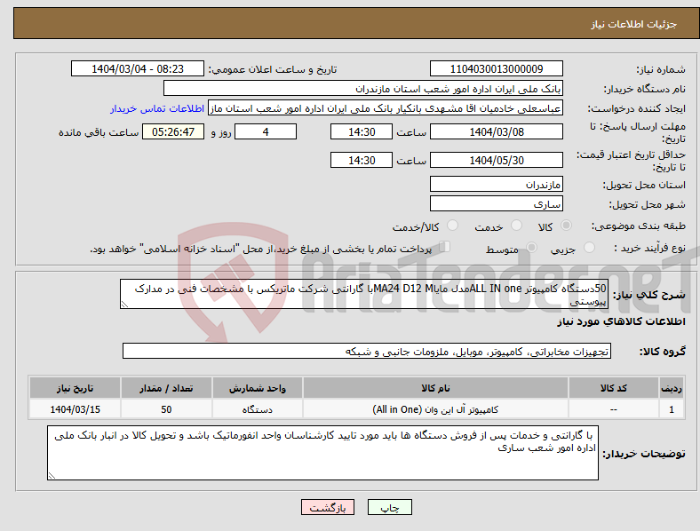Select the کالا radio button
The width and height of the screenshot is (700, 531).
click(566, 226)
